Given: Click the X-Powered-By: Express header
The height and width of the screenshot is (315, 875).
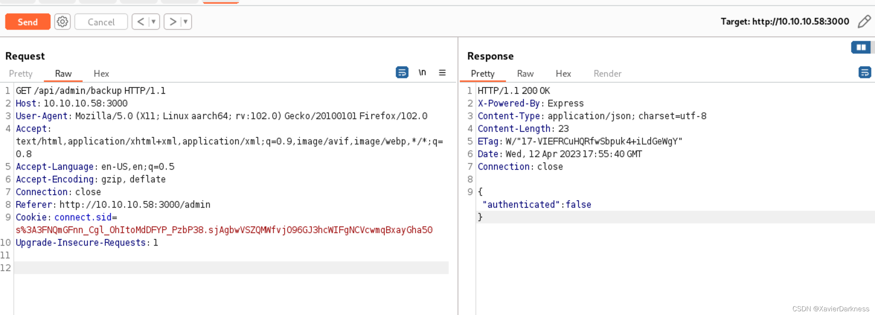Looking at the screenshot, I should point(531,104).
